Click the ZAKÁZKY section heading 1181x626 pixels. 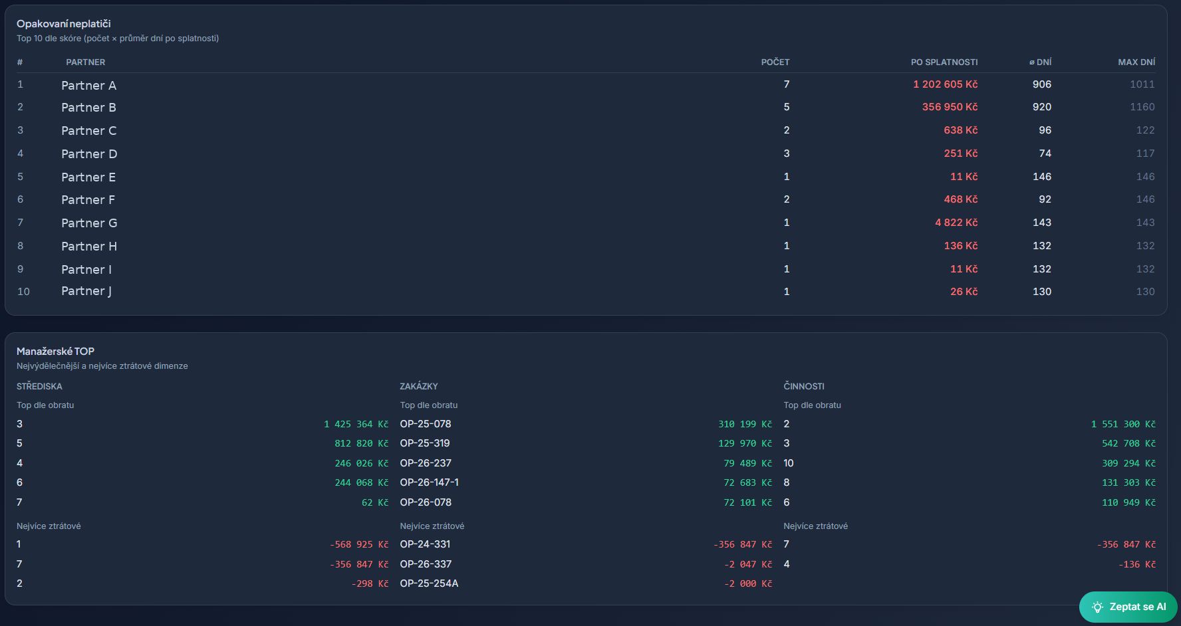419,386
